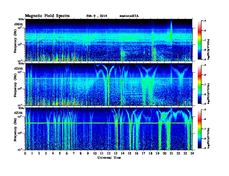Click the hour "3" tick label on time axis
229x176 pixels.
pos(46,153)
